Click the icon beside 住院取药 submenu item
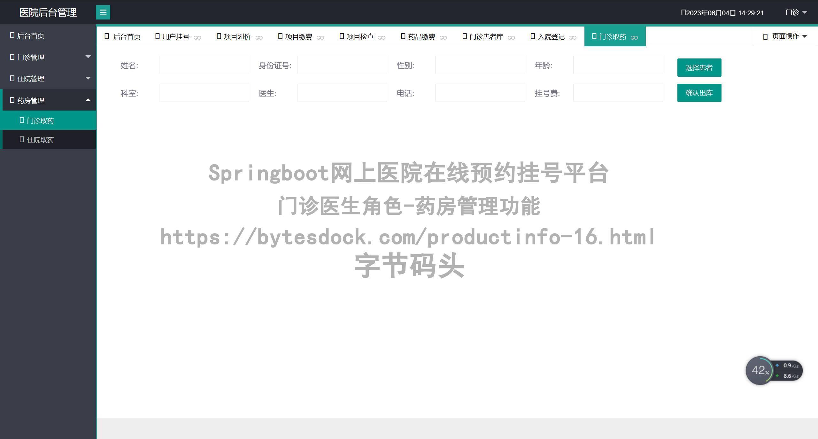Screen dimensions: 818x439 pyautogui.click(x=22, y=139)
